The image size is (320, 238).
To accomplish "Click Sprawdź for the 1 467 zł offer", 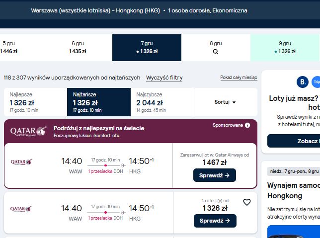I will point(215,175).
